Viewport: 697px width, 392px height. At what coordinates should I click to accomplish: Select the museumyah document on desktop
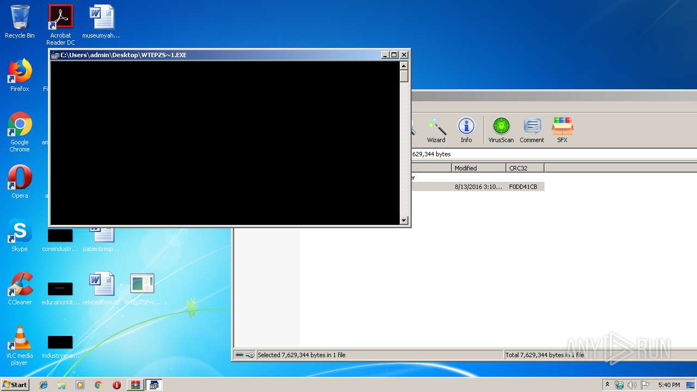101,22
